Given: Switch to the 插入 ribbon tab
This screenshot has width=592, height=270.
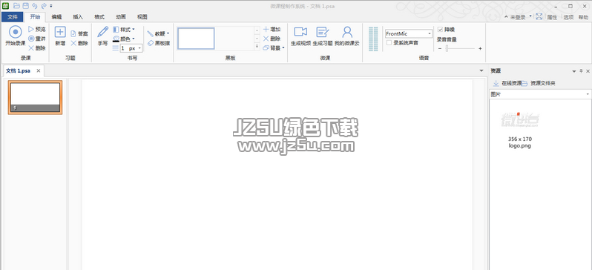Looking at the screenshot, I should (78, 17).
